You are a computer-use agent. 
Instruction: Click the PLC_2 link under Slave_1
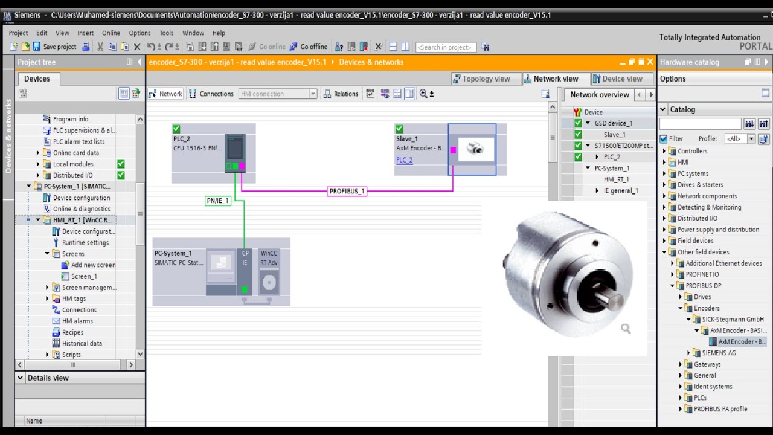pos(405,160)
